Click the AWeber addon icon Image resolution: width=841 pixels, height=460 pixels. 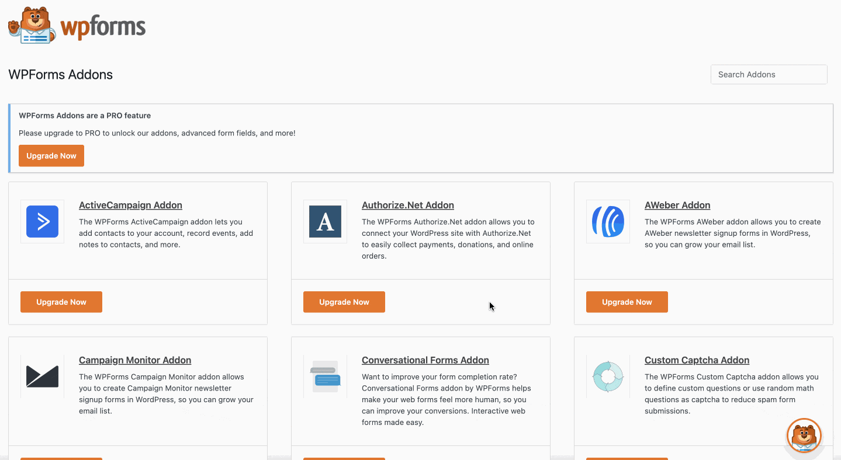pos(608,221)
